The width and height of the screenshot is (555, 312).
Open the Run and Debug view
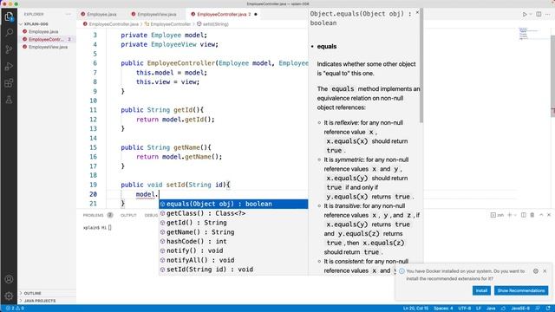(x=9, y=66)
